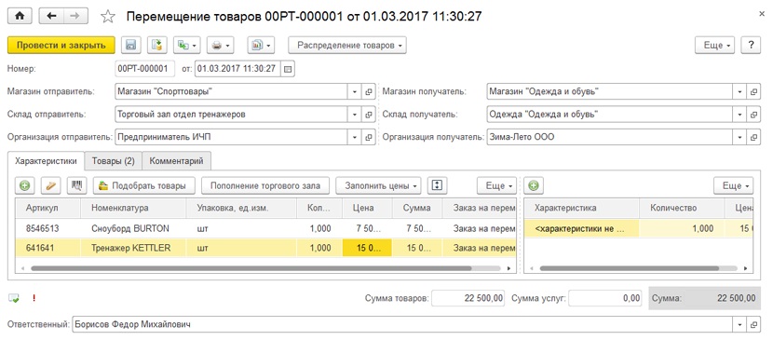Open Склад отправитель record icon
The height and width of the screenshot is (340, 773).
tap(368, 115)
